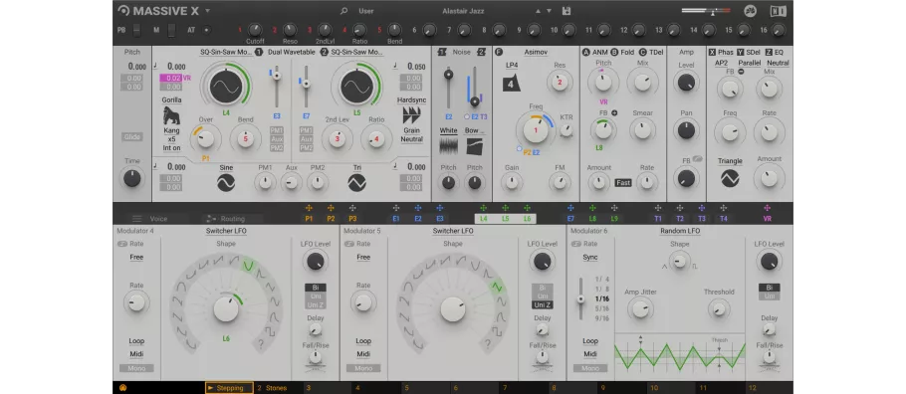Click the E1 modulation drag handle
This screenshot has height=394, width=906.
396,208
